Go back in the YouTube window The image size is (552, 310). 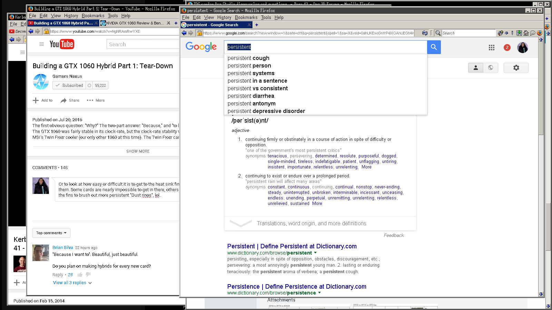tap(31, 31)
